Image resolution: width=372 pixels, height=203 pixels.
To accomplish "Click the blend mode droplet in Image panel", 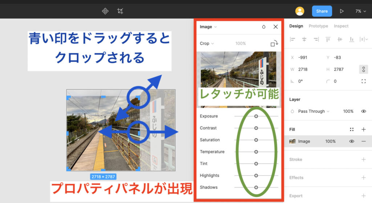I will (x=264, y=27).
